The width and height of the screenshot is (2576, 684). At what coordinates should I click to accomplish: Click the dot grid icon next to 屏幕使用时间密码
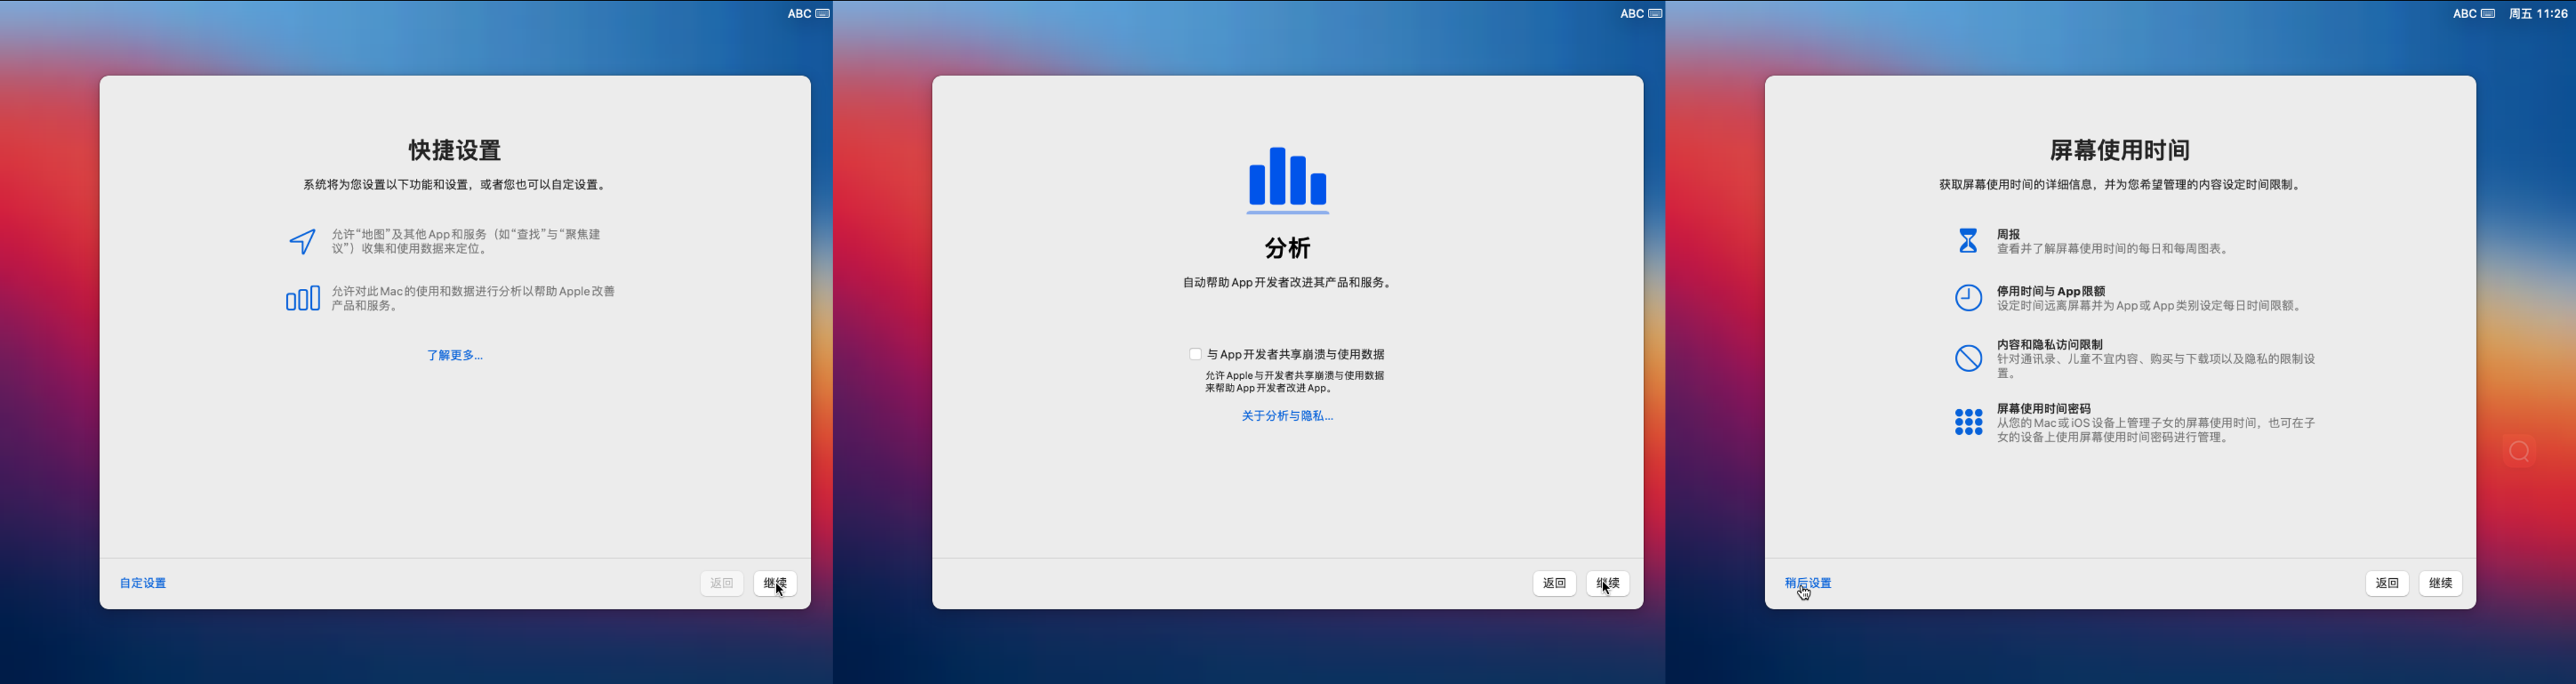[x=1968, y=422]
